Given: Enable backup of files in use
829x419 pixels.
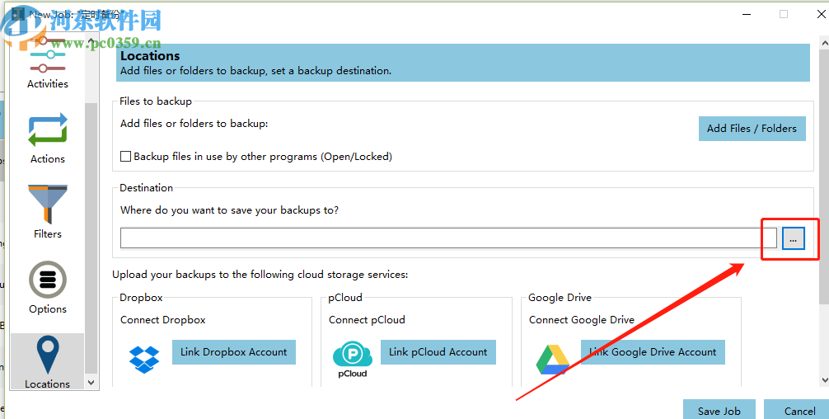Looking at the screenshot, I should (x=126, y=156).
